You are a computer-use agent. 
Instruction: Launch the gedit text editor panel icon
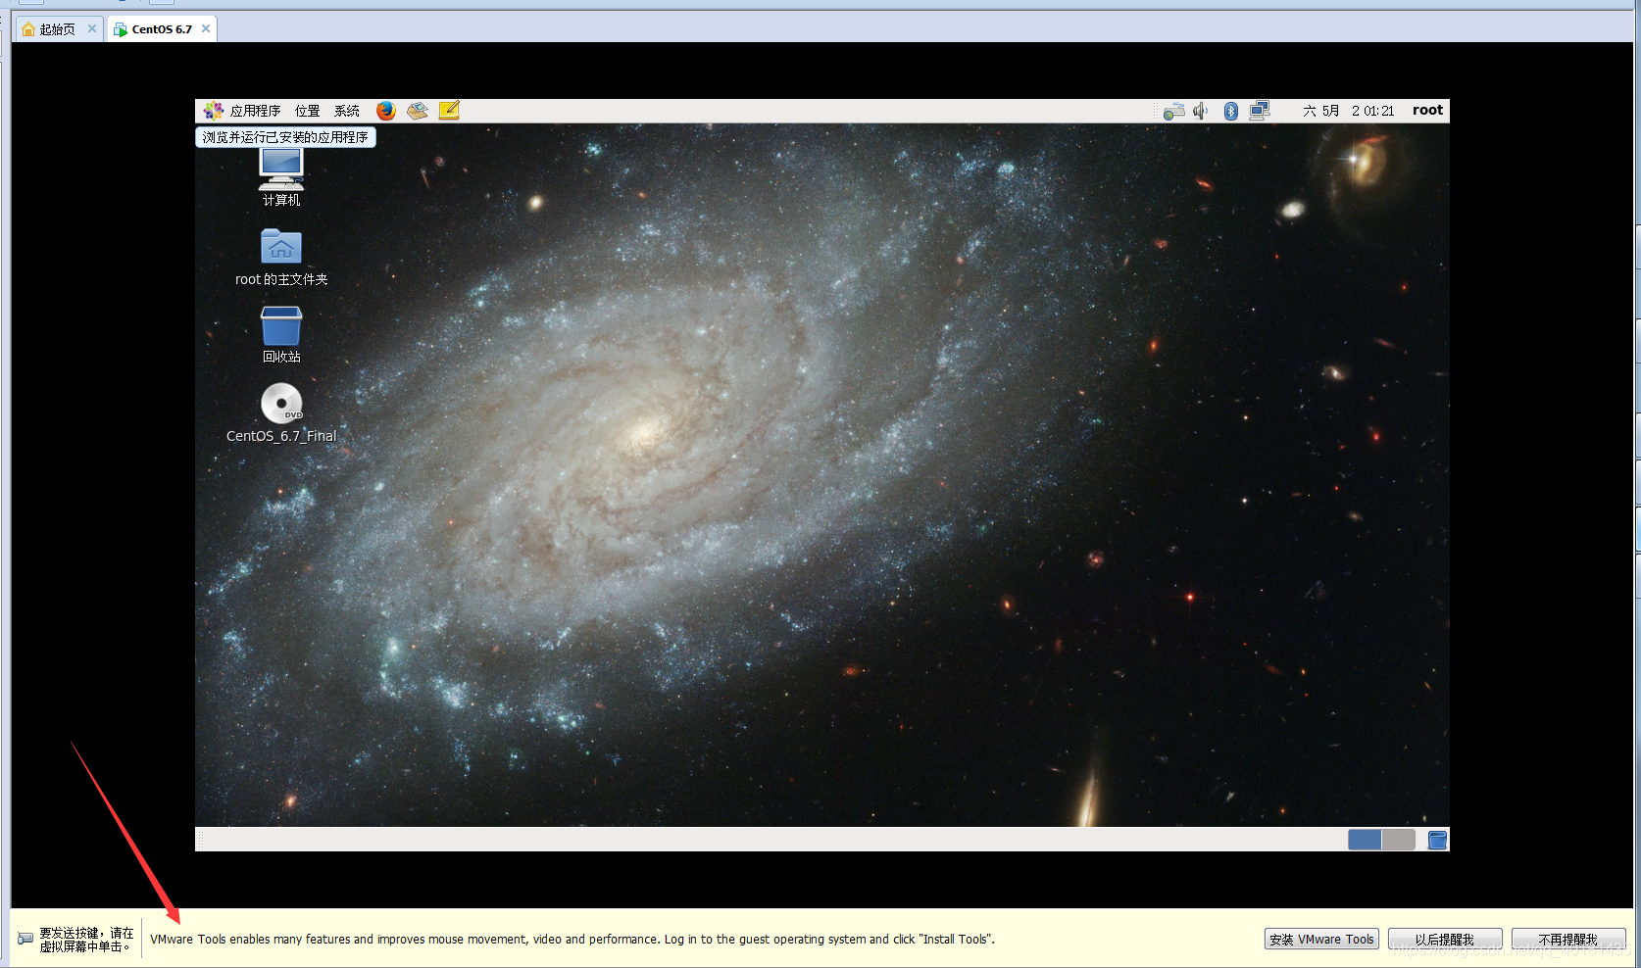pos(449,110)
